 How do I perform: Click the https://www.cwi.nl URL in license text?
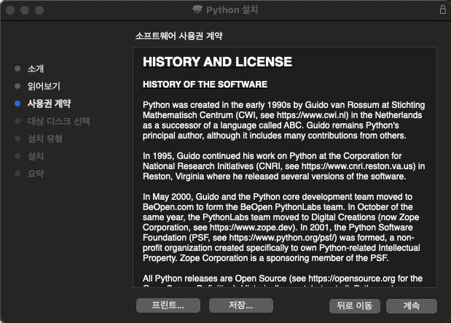[x=312, y=115]
